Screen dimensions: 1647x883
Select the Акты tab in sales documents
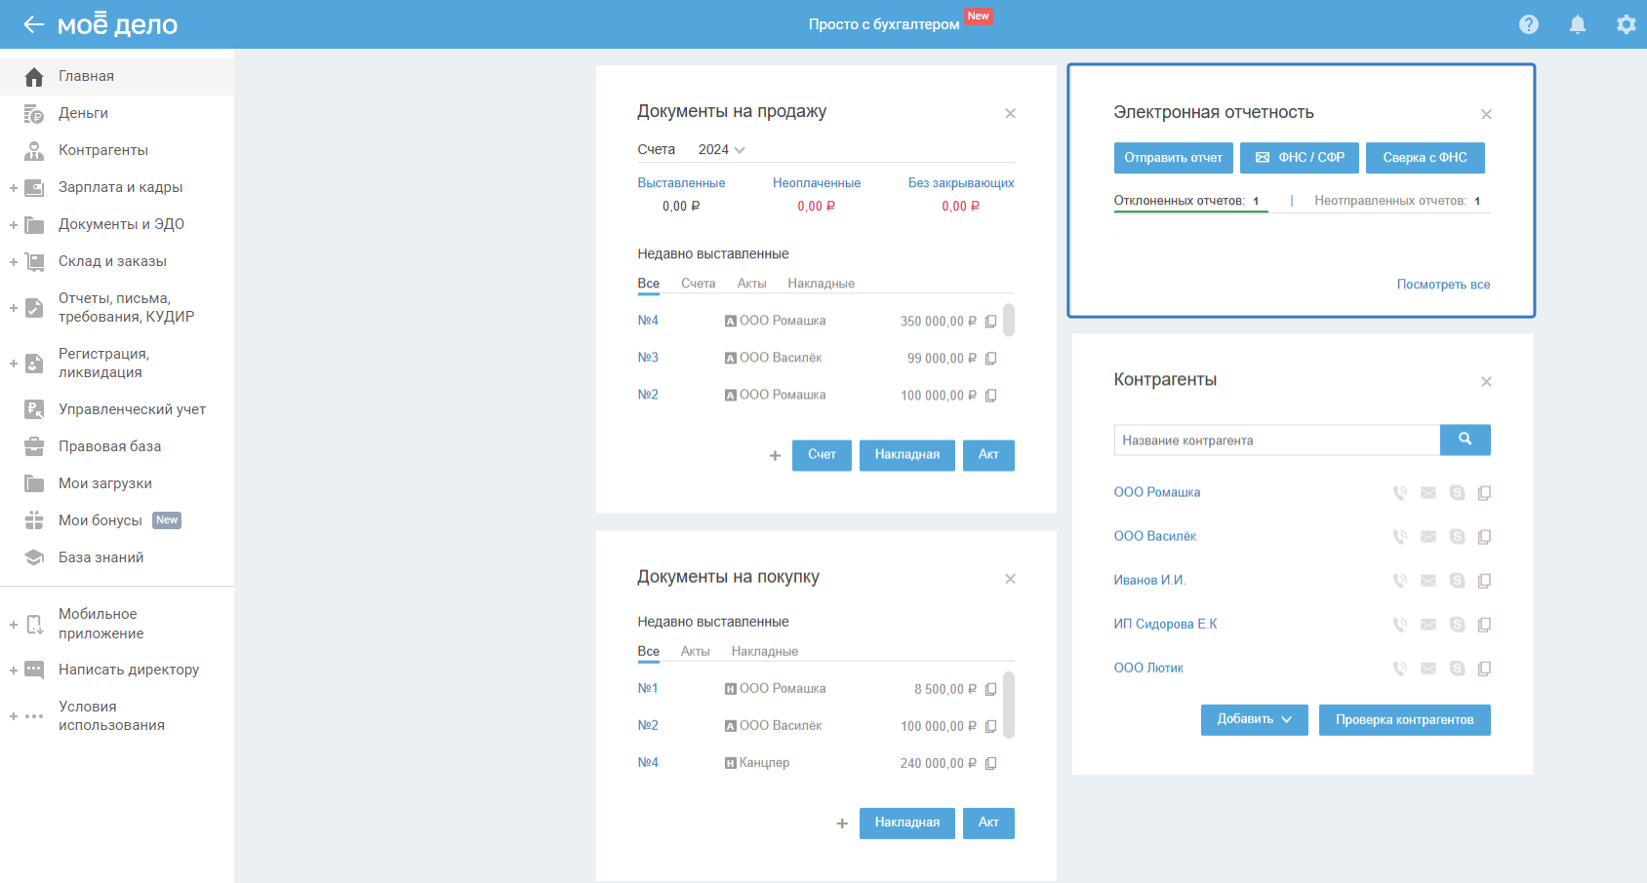coord(751,284)
